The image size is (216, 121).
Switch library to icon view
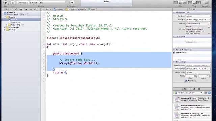click(206, 93)
